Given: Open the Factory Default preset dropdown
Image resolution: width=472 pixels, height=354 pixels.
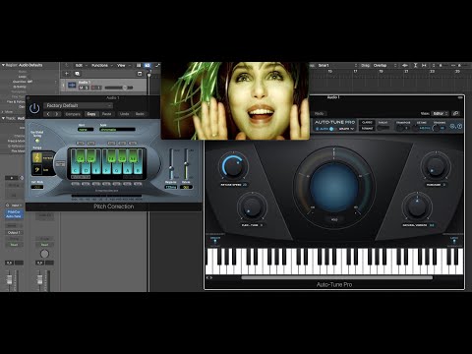Looking at the screenshot, I should [79, 105].
